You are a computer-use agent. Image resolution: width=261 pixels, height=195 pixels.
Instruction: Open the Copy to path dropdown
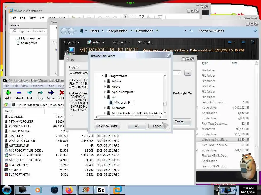[179, 73]
